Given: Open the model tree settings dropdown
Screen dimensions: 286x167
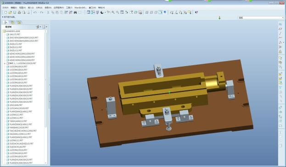Looking at the screenshot, I should tap(38, 27).
